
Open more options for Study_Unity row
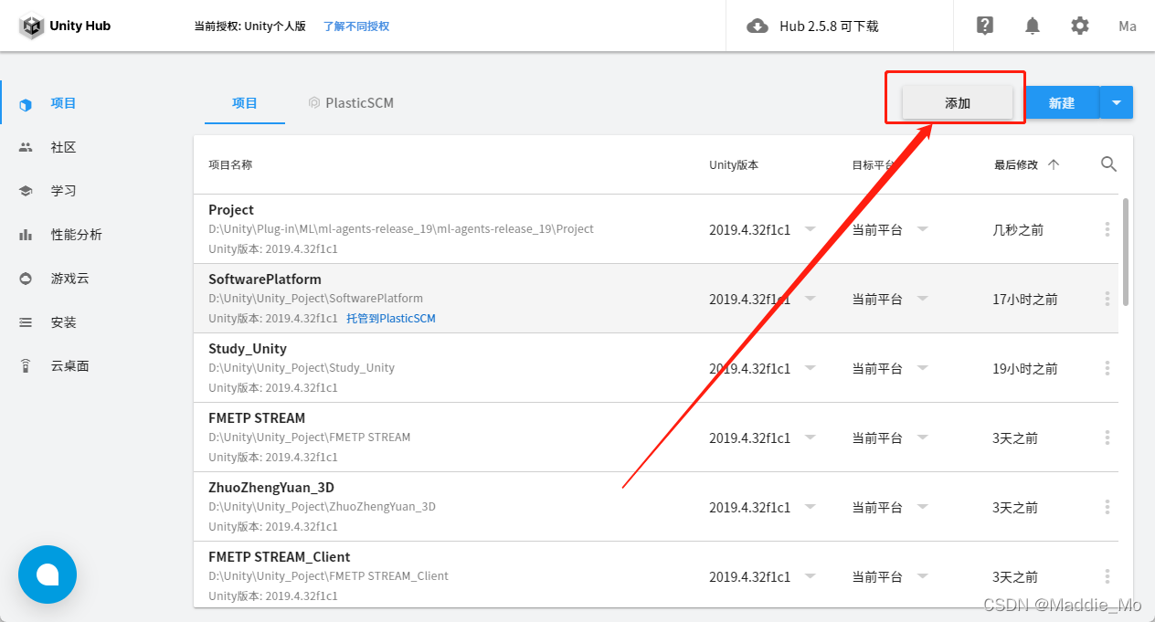point(1107,368)
